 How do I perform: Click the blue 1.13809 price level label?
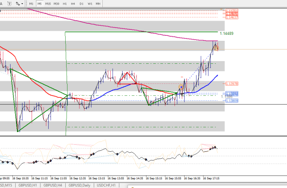point(232,101)
